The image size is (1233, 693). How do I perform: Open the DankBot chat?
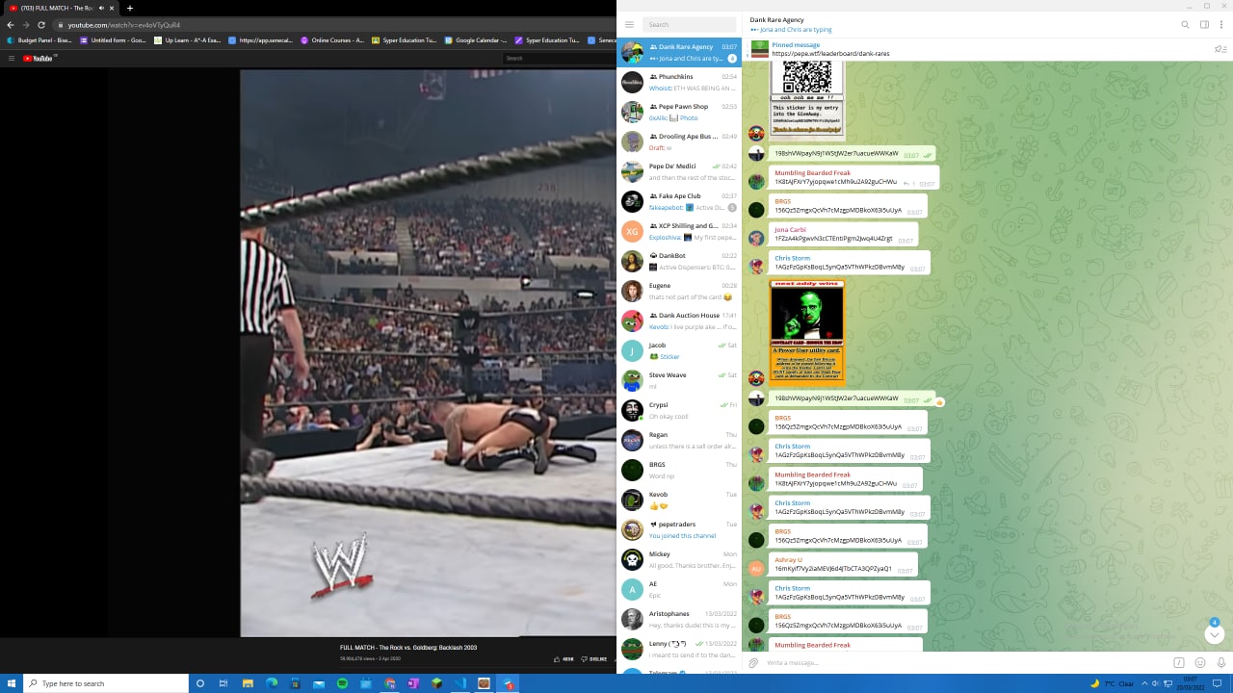click(679, 262)
